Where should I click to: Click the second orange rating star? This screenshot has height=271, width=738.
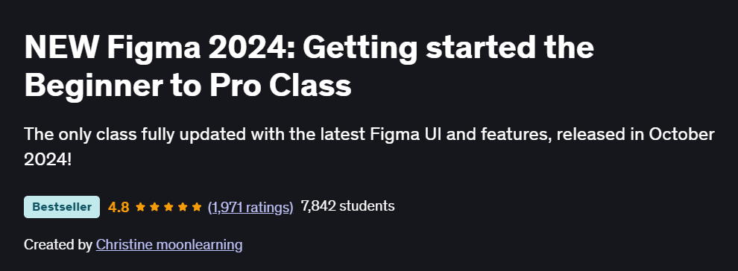click(154, 207)
